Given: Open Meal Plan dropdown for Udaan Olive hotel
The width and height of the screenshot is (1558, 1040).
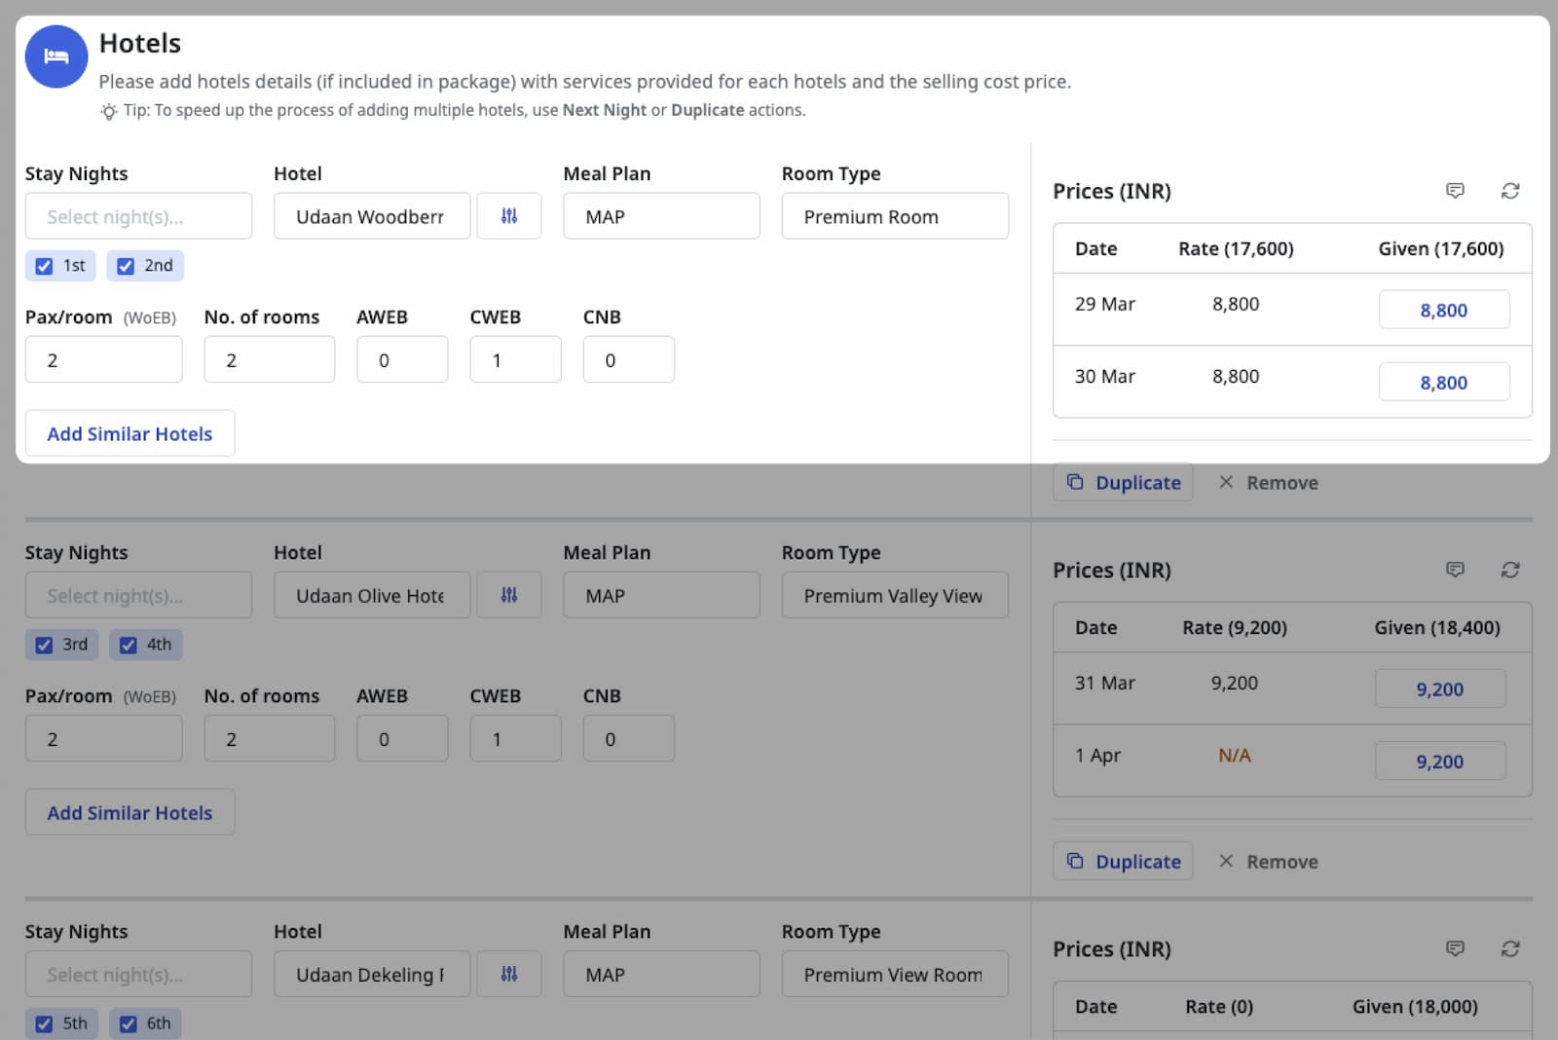Looking at the screenshot, I should [x=661, y=595].
